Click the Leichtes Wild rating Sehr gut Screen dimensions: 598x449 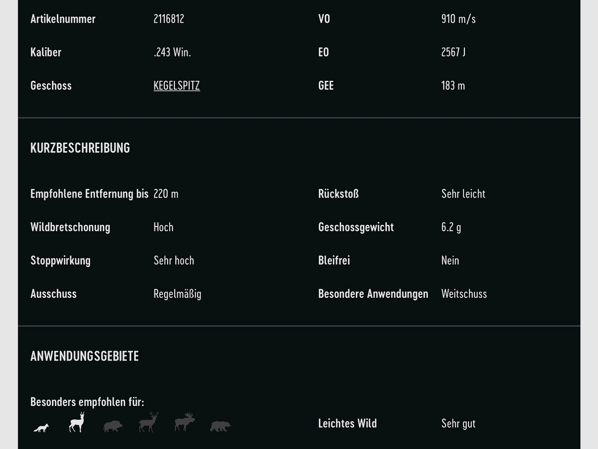pos(459,424)
